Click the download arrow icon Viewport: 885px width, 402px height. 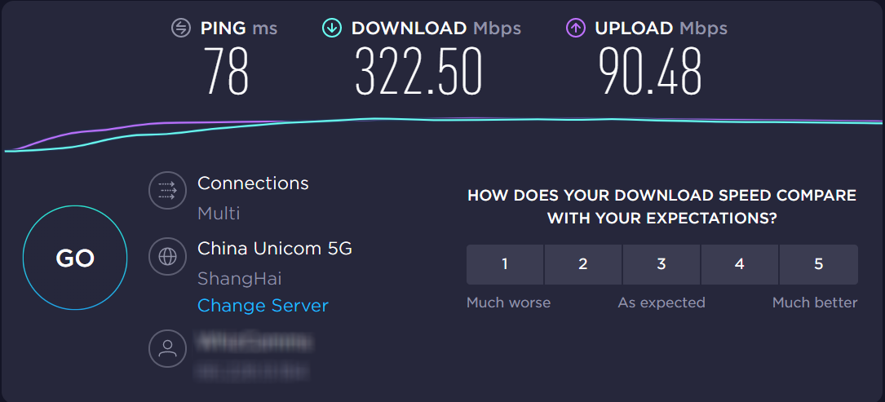(x=332, y=28)
